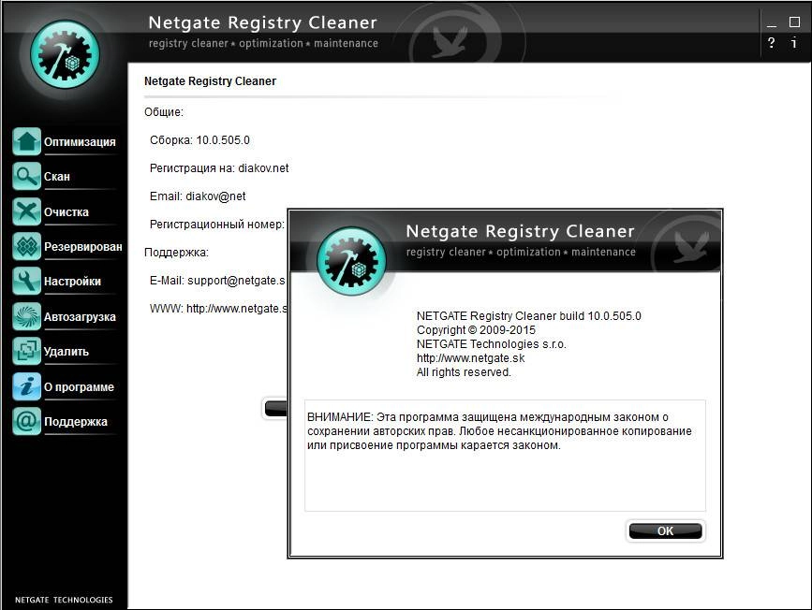Open the Резервирован section

pyautogui.click(x=82, y=247)
